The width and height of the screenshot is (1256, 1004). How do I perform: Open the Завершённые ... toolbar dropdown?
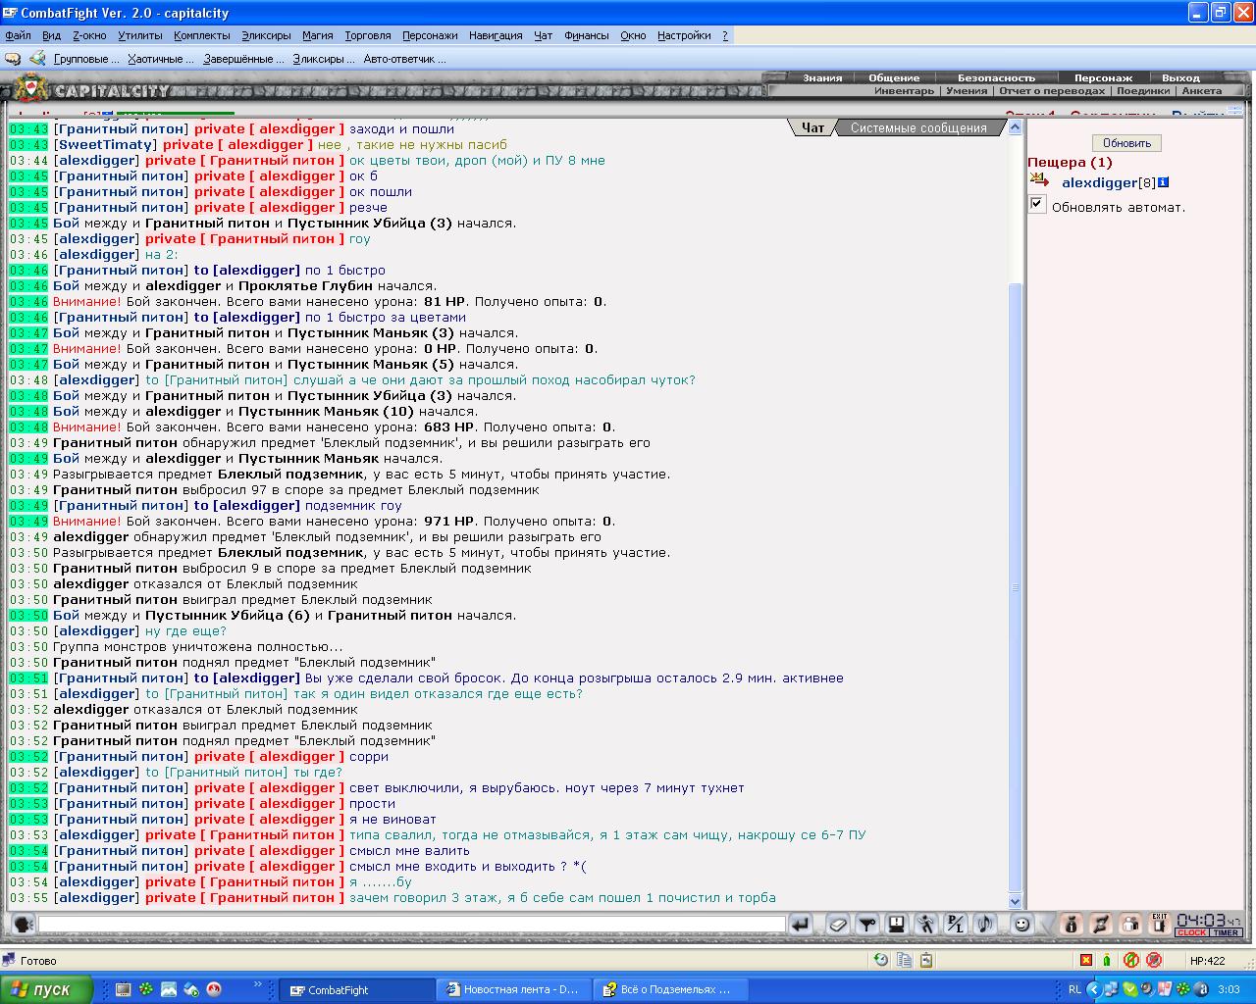point(244,59)
